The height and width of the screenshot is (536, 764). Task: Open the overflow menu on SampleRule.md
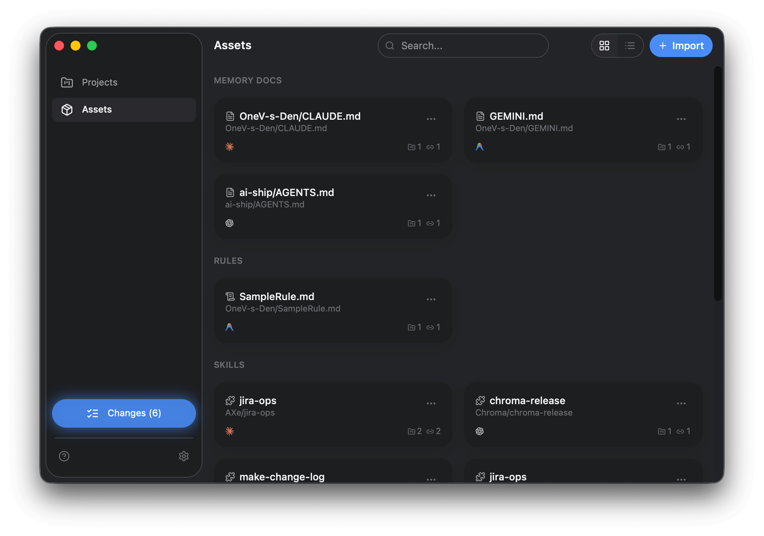click(x=431, y=299)
